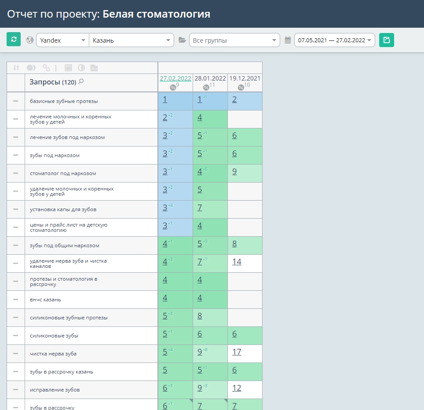Click the report title Белая стоматология
The width and height of the screenshot is (424, 410).
click(x=156, y=14)
